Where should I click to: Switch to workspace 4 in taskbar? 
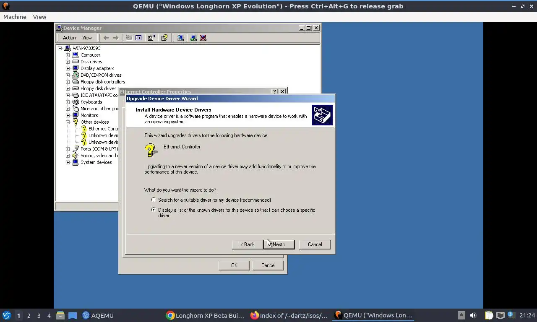[x=49, y=315]
